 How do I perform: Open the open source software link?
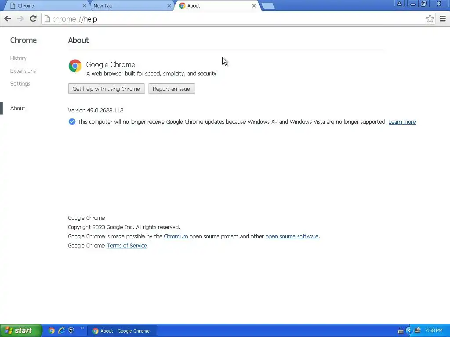click(292, 237)
